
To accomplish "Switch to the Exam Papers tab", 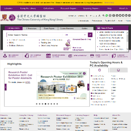I will pos(49,28).
